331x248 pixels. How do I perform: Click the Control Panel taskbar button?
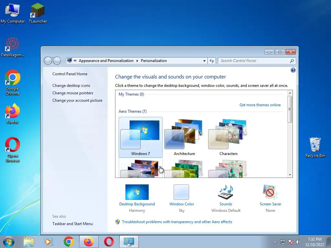click(x=129, y=242)
